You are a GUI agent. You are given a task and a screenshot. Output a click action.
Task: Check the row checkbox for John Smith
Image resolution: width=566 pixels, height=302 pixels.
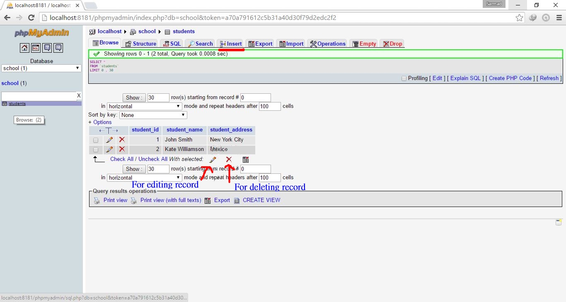coord(95,140)
